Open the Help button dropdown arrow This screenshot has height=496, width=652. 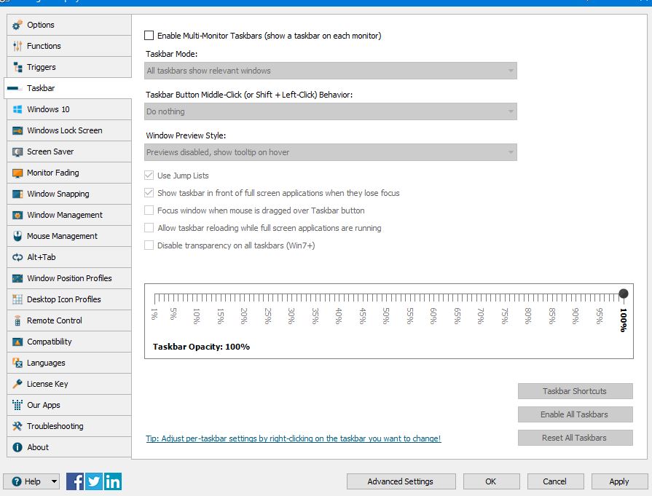pos(54,481)
